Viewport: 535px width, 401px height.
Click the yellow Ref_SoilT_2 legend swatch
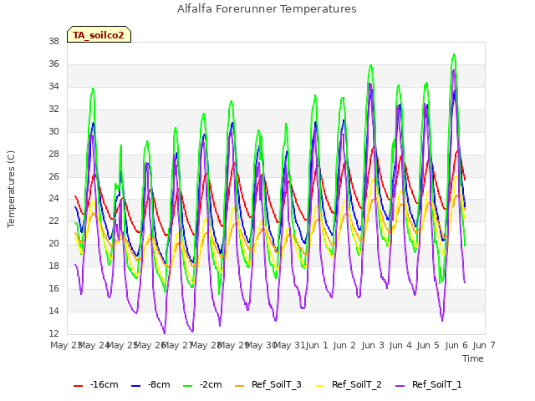[319, 386]
